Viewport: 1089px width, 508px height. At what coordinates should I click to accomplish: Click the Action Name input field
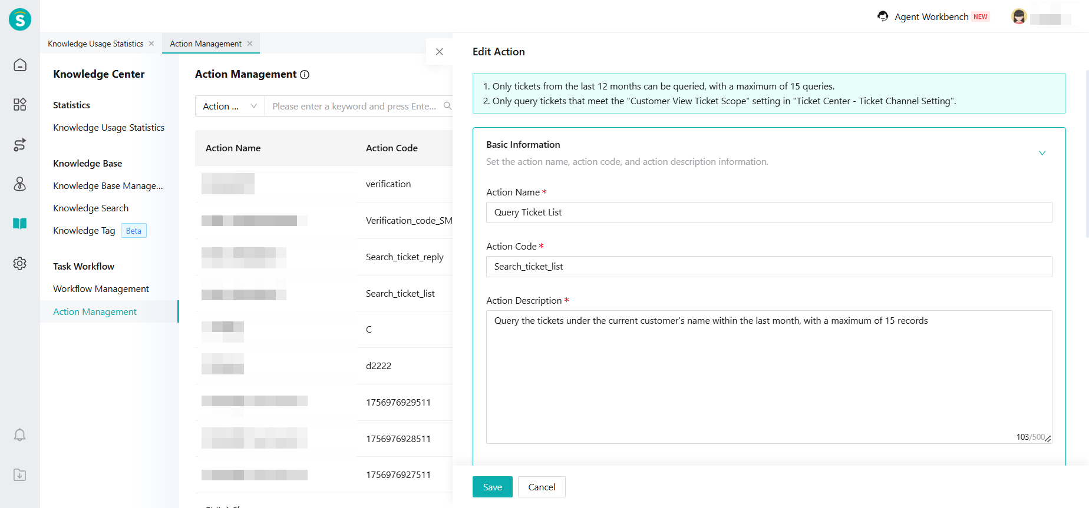click(768, 213)
